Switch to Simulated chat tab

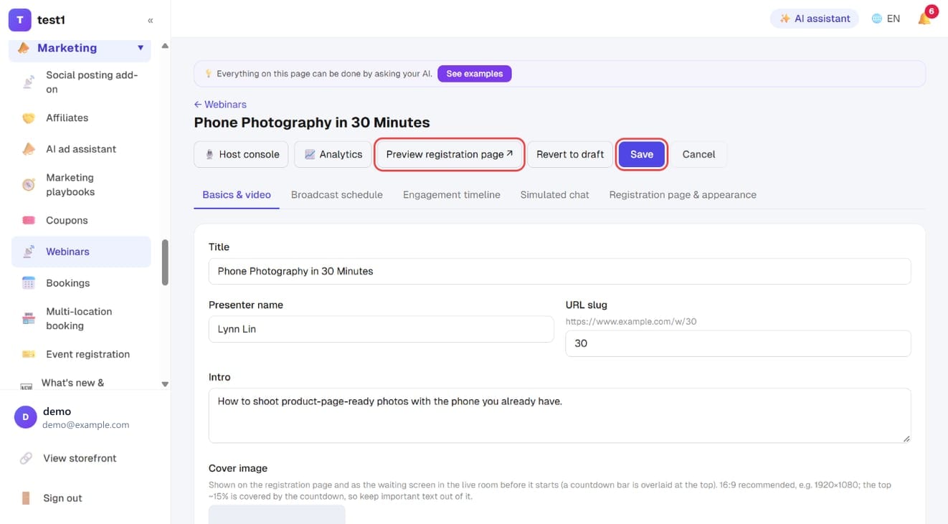point(555,194)
